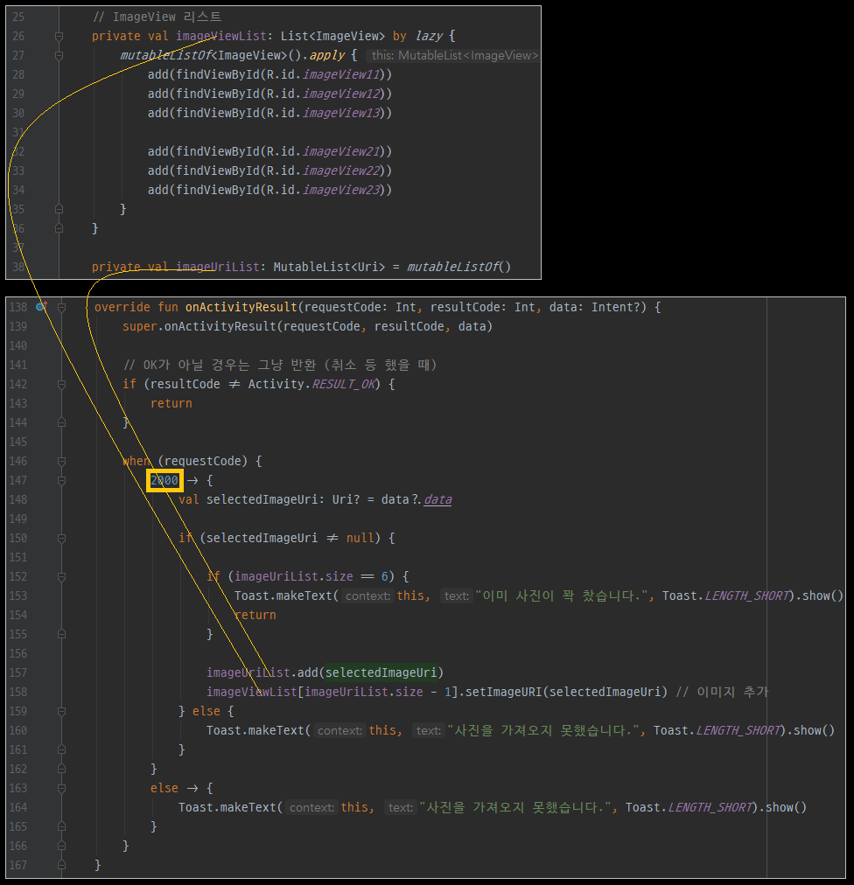Image resolution: width=854 pixels, height=885 pixels.
Task: Click RESULT_OK on line 142
Action: tap(343, 385)
